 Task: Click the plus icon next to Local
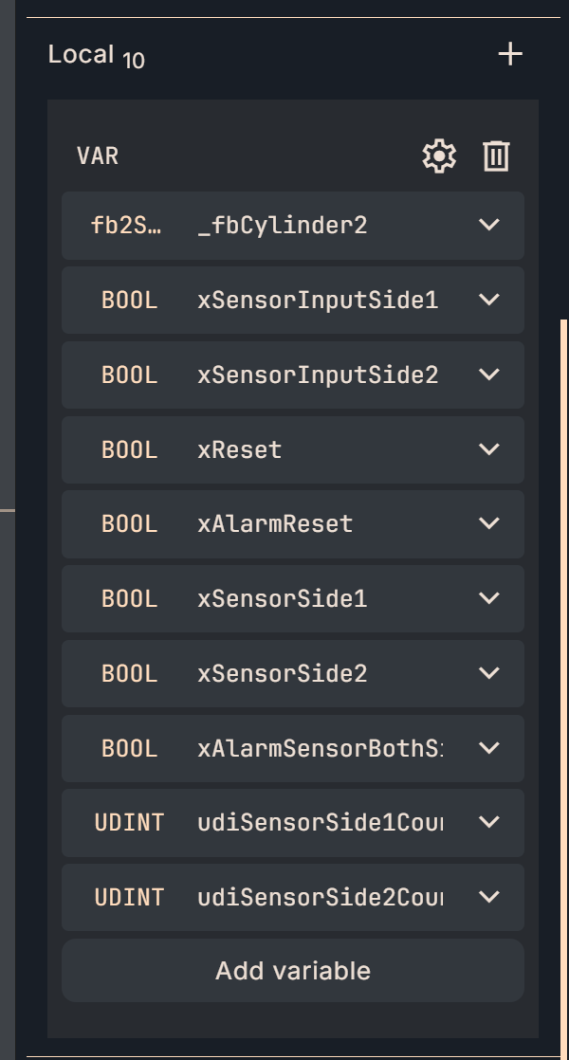pyautogui.click(x=510, y=55)
